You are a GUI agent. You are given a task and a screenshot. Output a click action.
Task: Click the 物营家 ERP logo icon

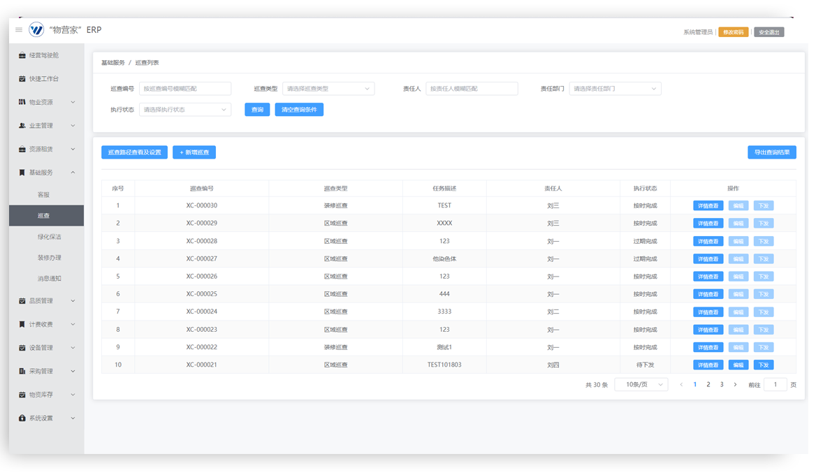(36, 29)
